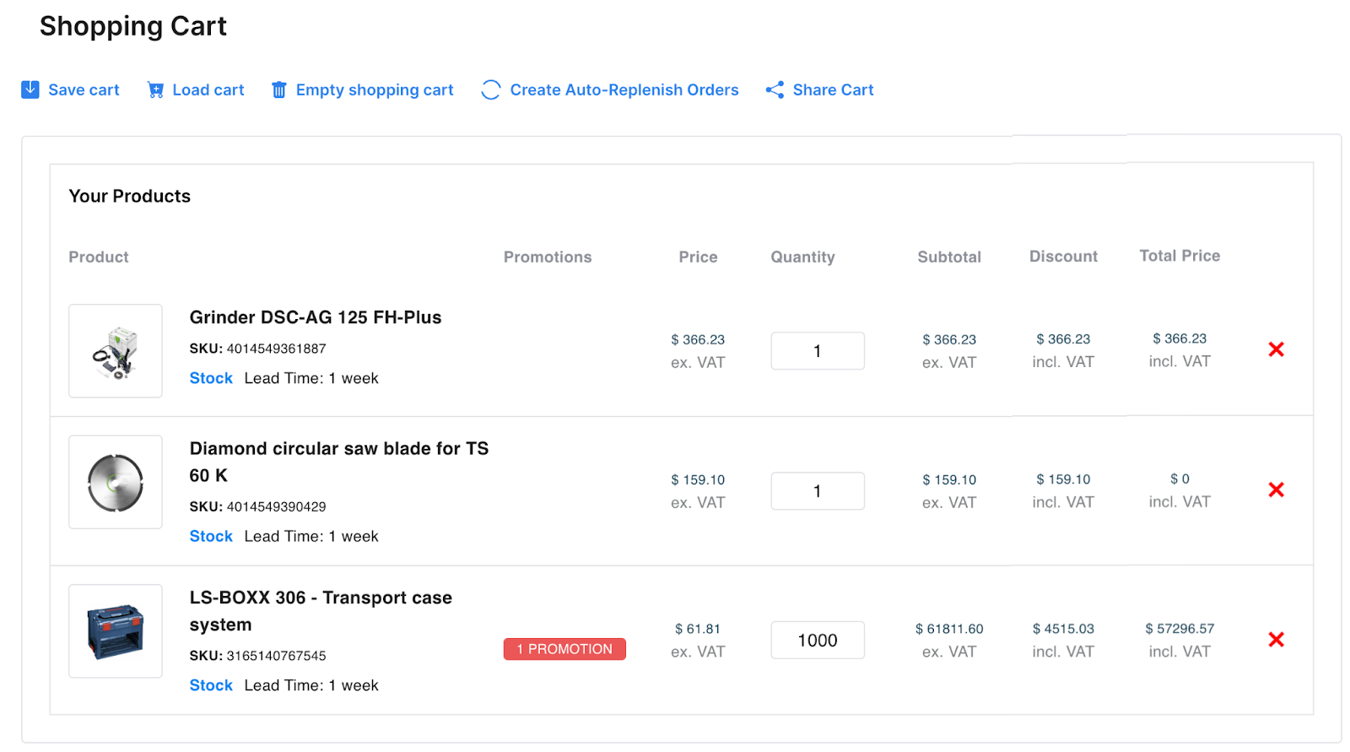The height and width of the screenshot is (752, 1350).
Task: Click discount value $ 4515.03
Action: point(1063,629)
